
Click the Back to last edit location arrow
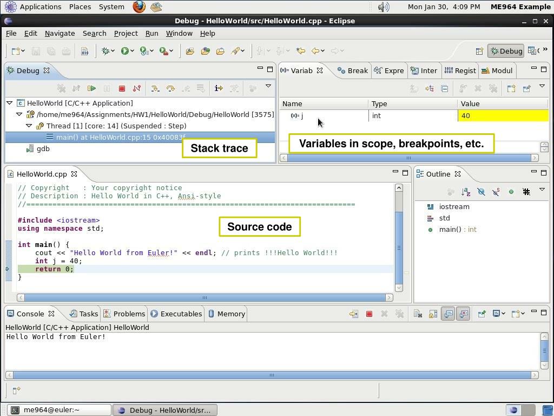[301, 51]
